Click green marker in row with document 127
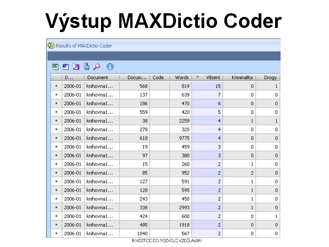Image resolution: width=329 pixels, height=247 pixels. point(56,182)
